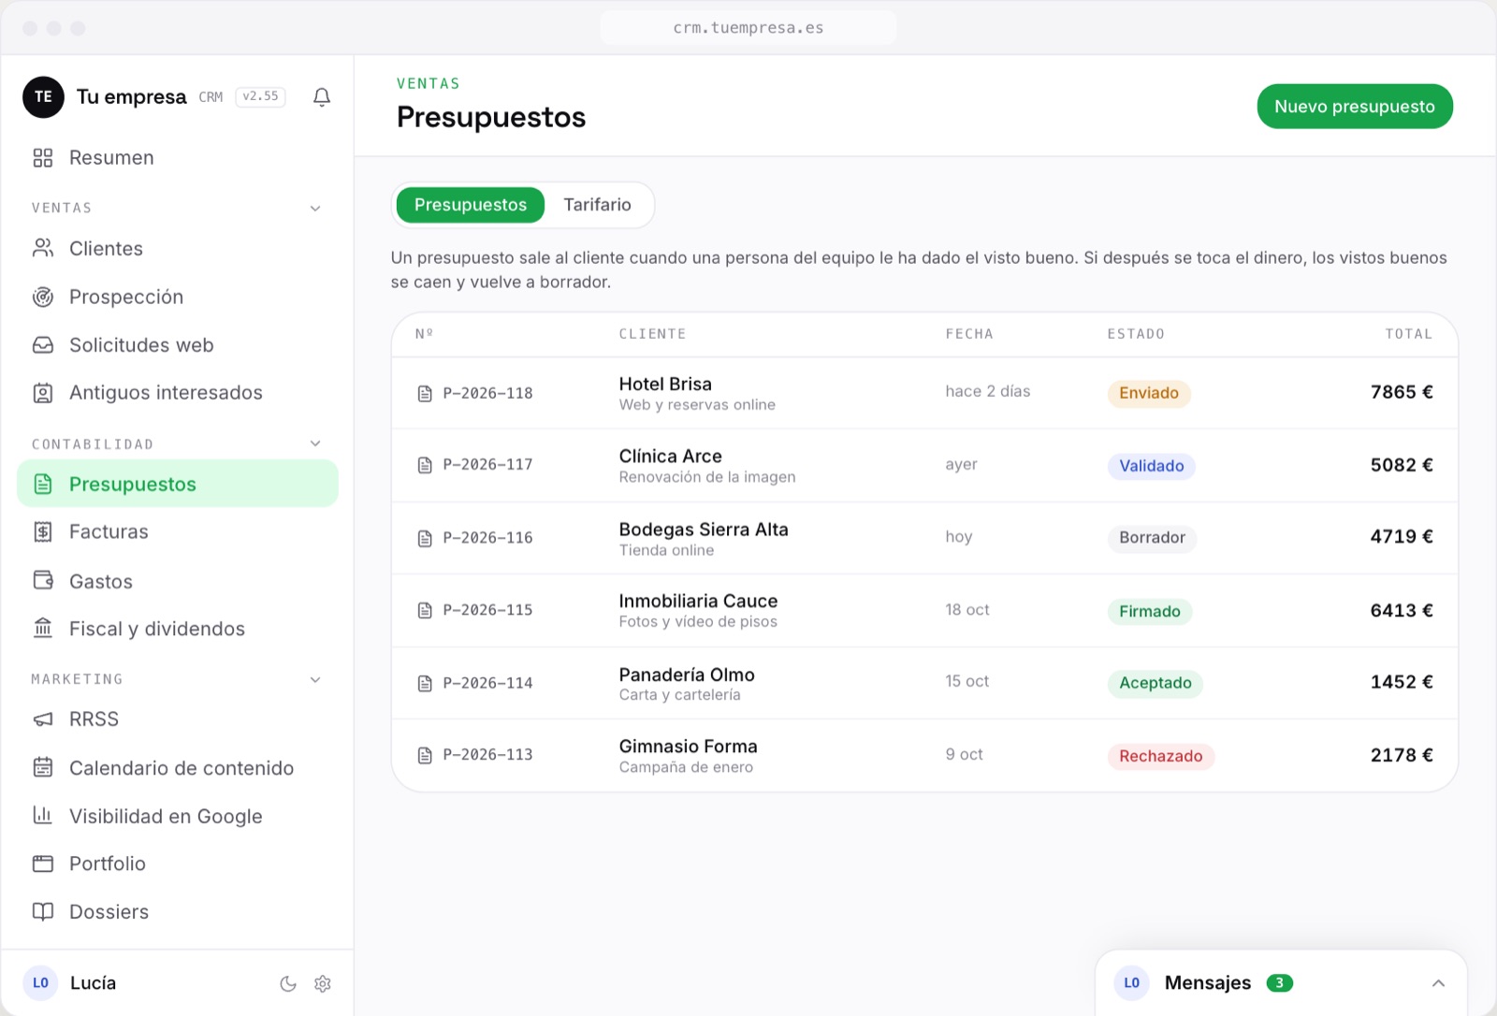The width and height of the screenshot is (1497, 1016).
Task: Switch to the Tarifario tab
Action: 597,205
